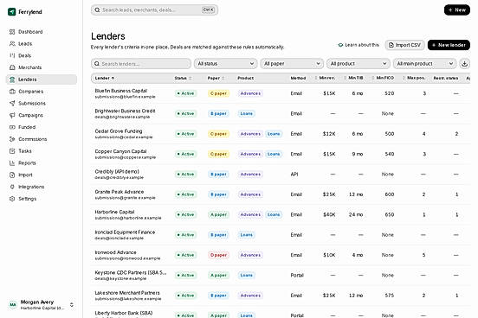Click the Deals icon in sidebar

pos(12,55)
